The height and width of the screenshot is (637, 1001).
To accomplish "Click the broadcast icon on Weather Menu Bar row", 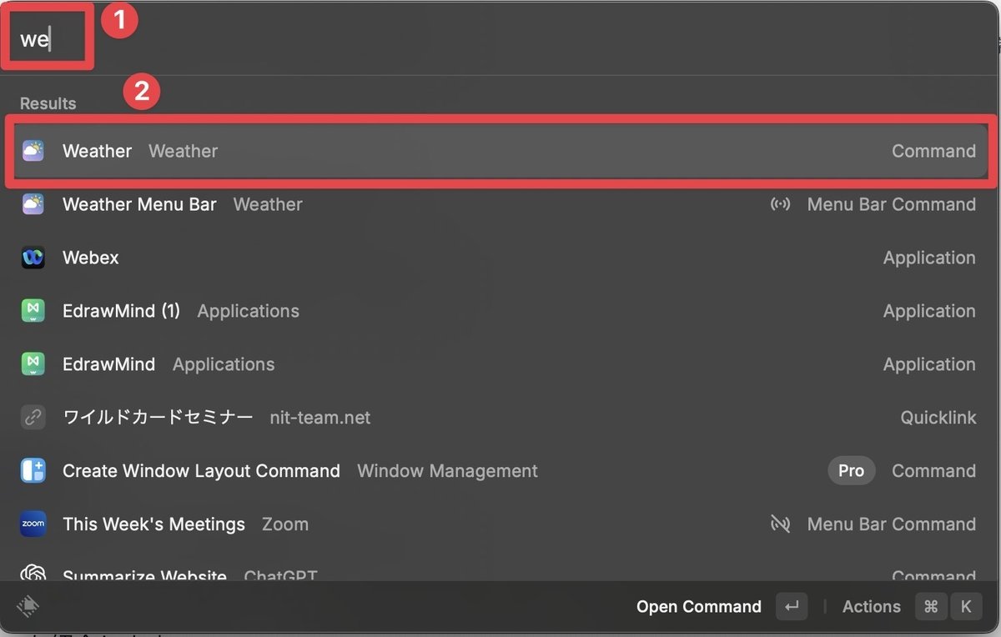I will click(x=780, y=204).
